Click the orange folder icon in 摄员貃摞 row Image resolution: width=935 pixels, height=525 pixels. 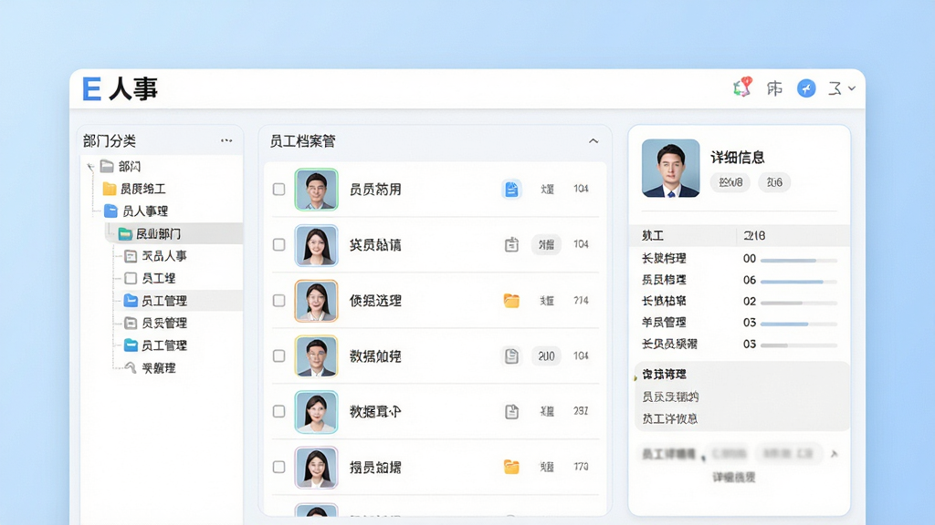coord(511,468)
